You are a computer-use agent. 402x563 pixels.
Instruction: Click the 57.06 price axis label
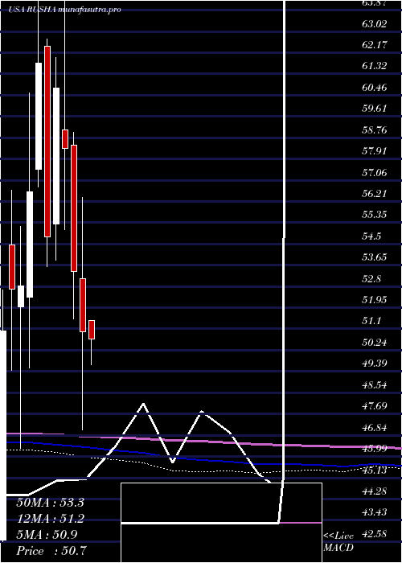(375, 173)
